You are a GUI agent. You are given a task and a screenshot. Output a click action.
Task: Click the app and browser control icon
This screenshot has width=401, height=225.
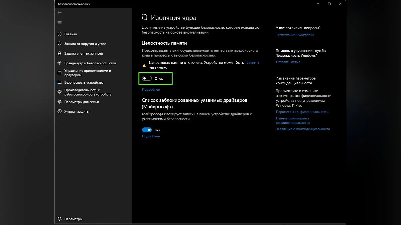60,72
